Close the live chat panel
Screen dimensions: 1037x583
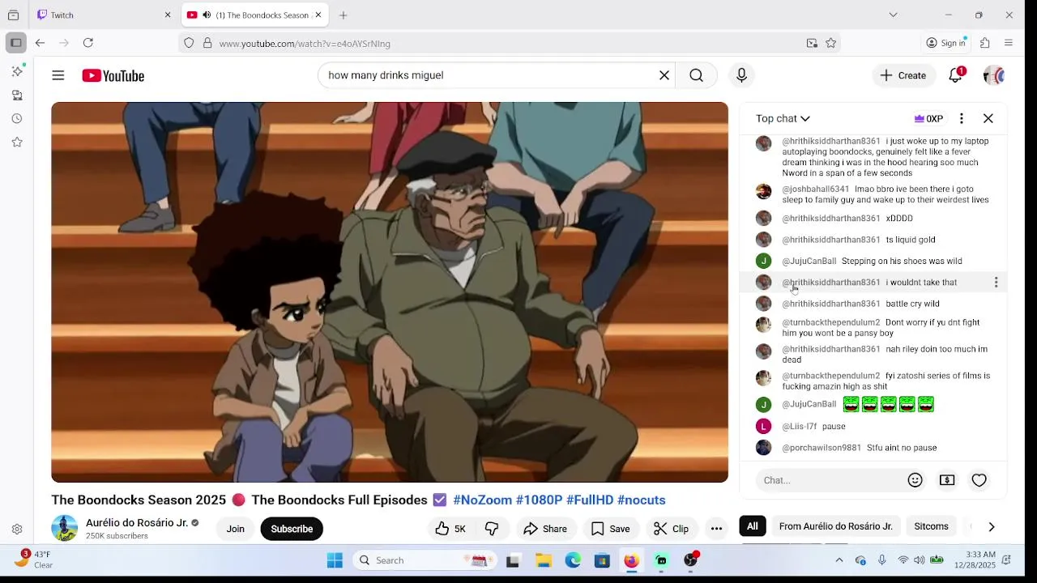coord(988,118)
